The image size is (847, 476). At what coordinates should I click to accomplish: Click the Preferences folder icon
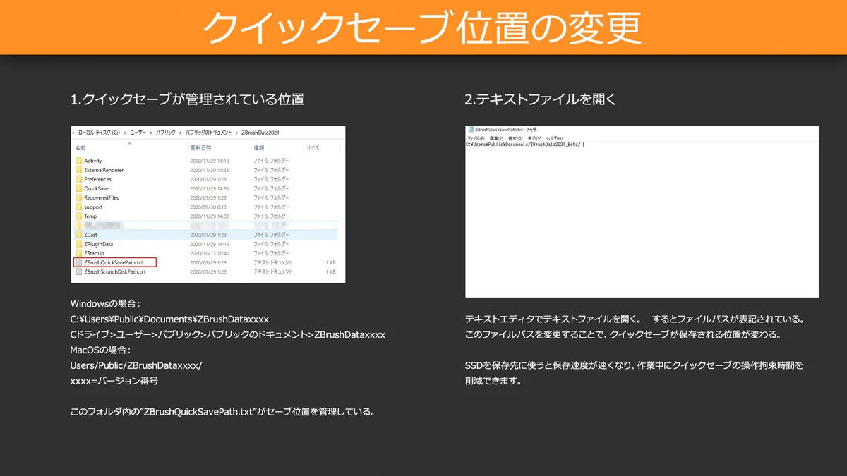coord(78,179)
